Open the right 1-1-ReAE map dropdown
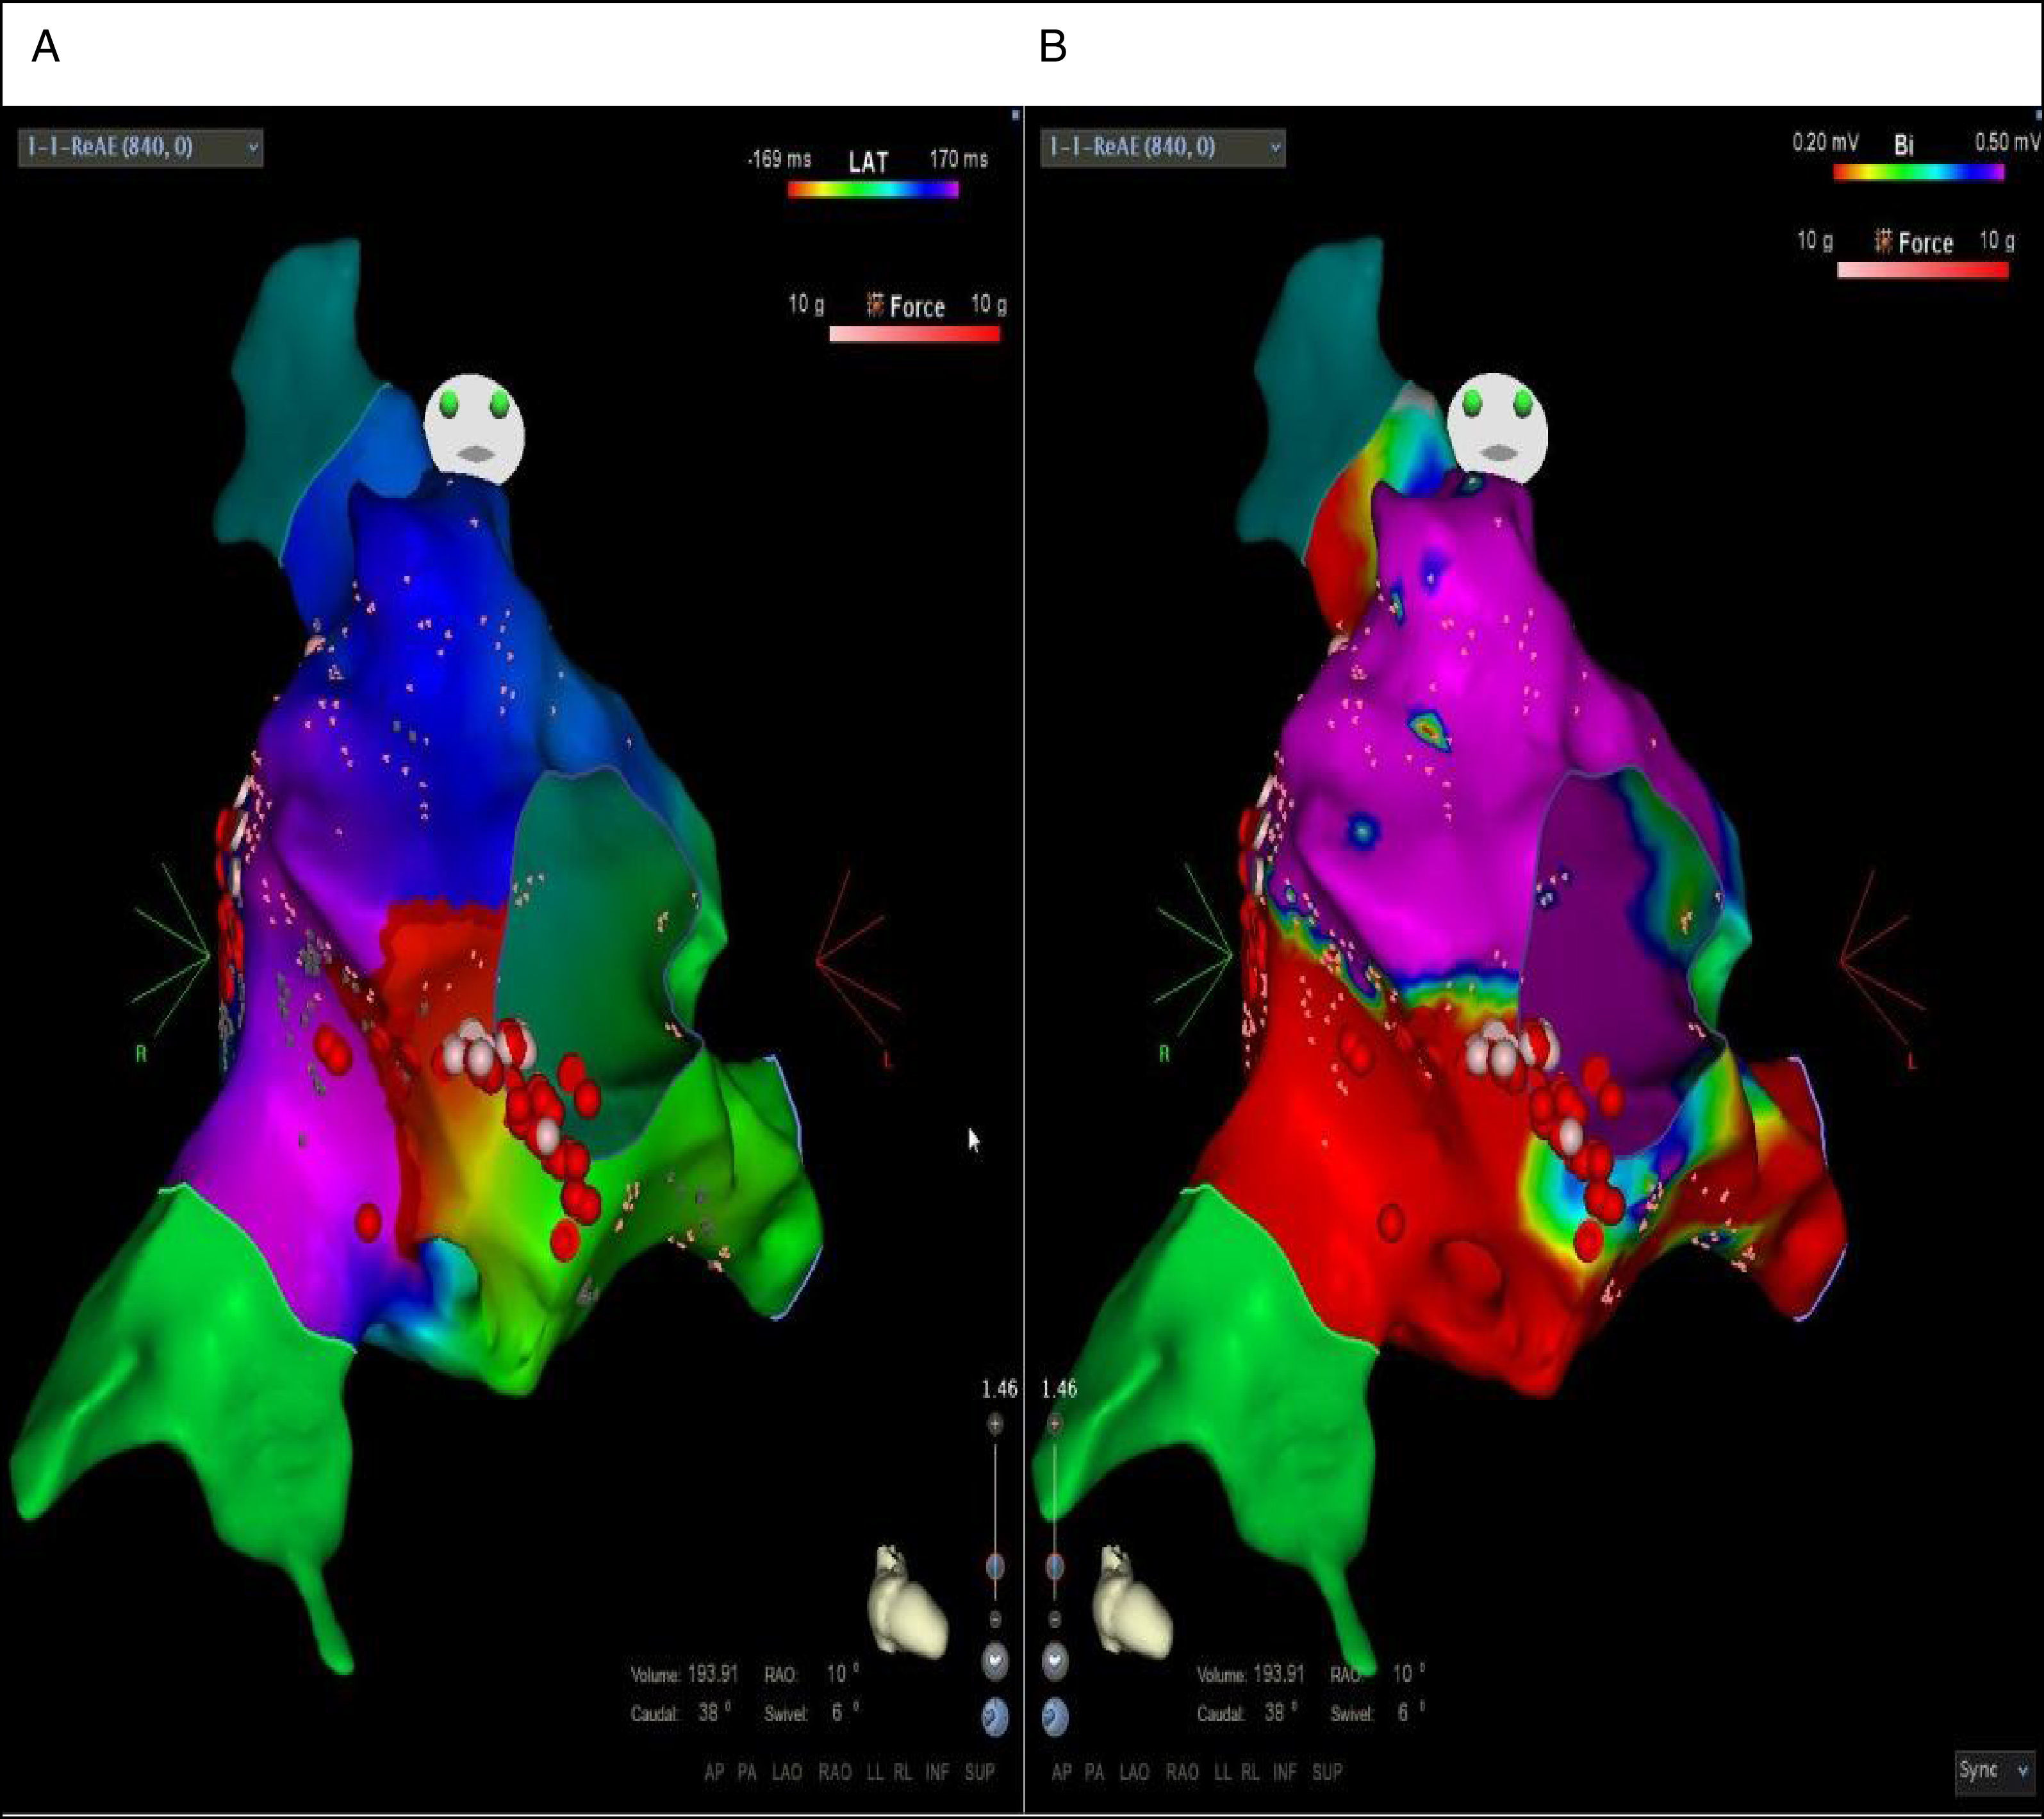This screenshot has height=1819, width=2044. [1162, 148]
